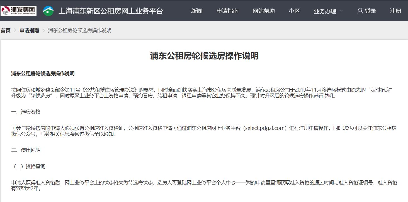Screen dimensions: 408x202
Task: Click the green house platform logo
Action: coord(48,11)
